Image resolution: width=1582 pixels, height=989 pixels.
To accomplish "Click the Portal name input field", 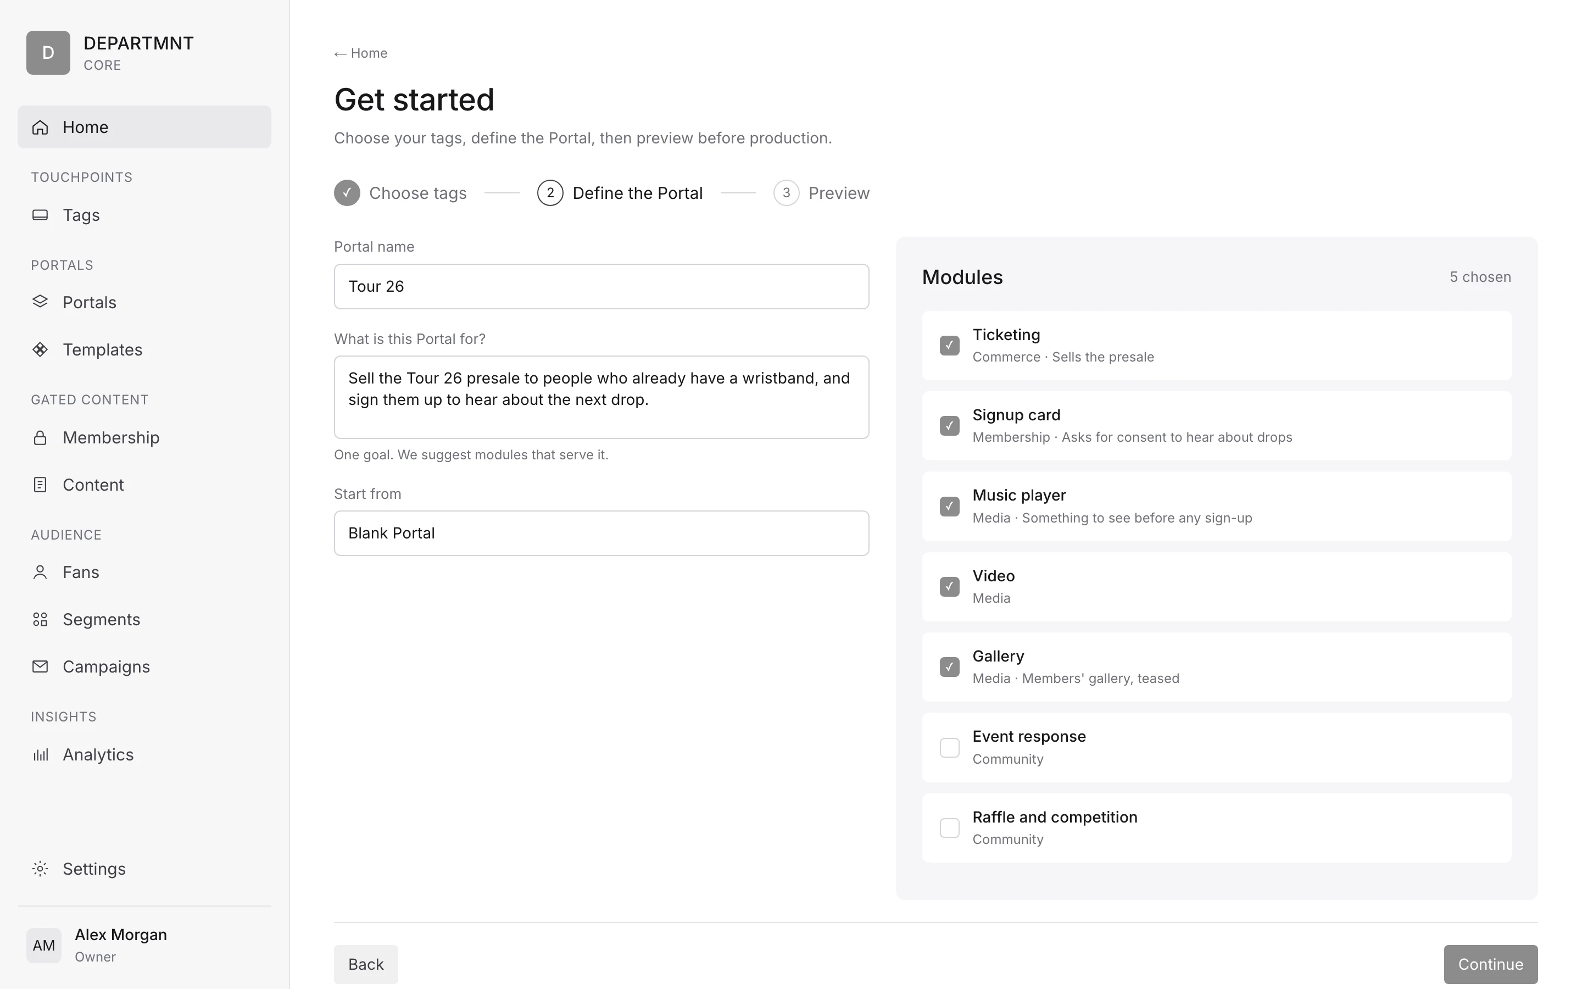I will click(x=601, y=286).
